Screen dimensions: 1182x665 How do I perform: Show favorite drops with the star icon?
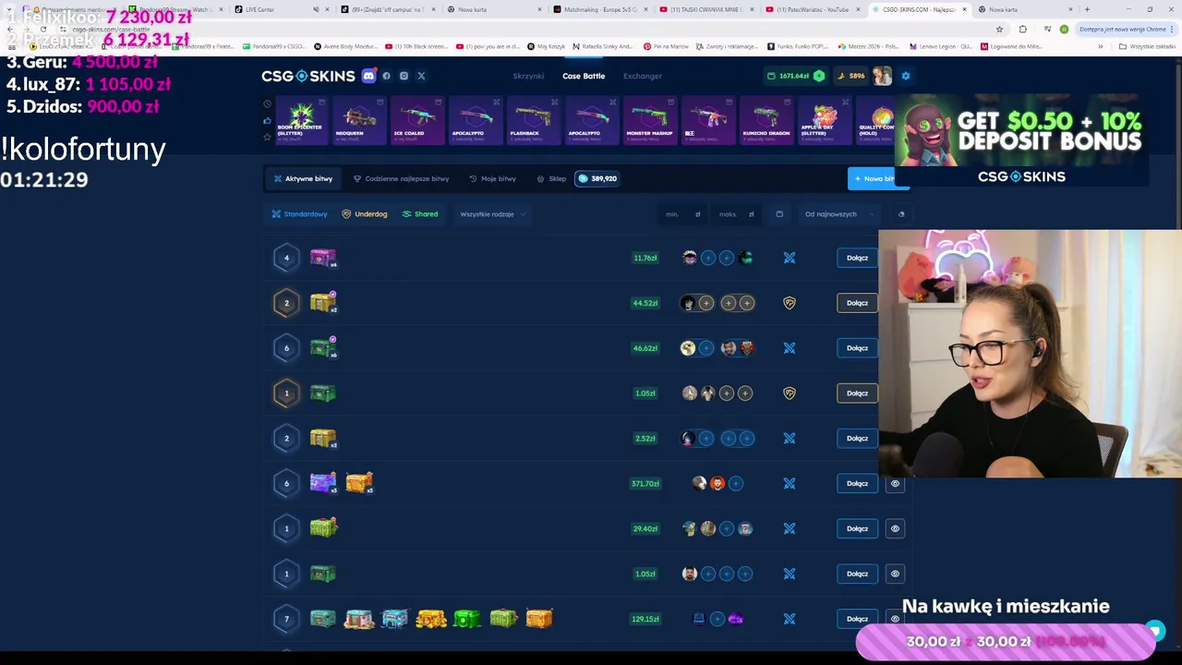[267, 137]
